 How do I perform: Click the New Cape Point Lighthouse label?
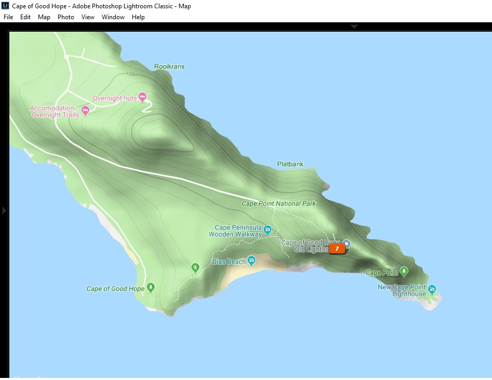point(402,291)
